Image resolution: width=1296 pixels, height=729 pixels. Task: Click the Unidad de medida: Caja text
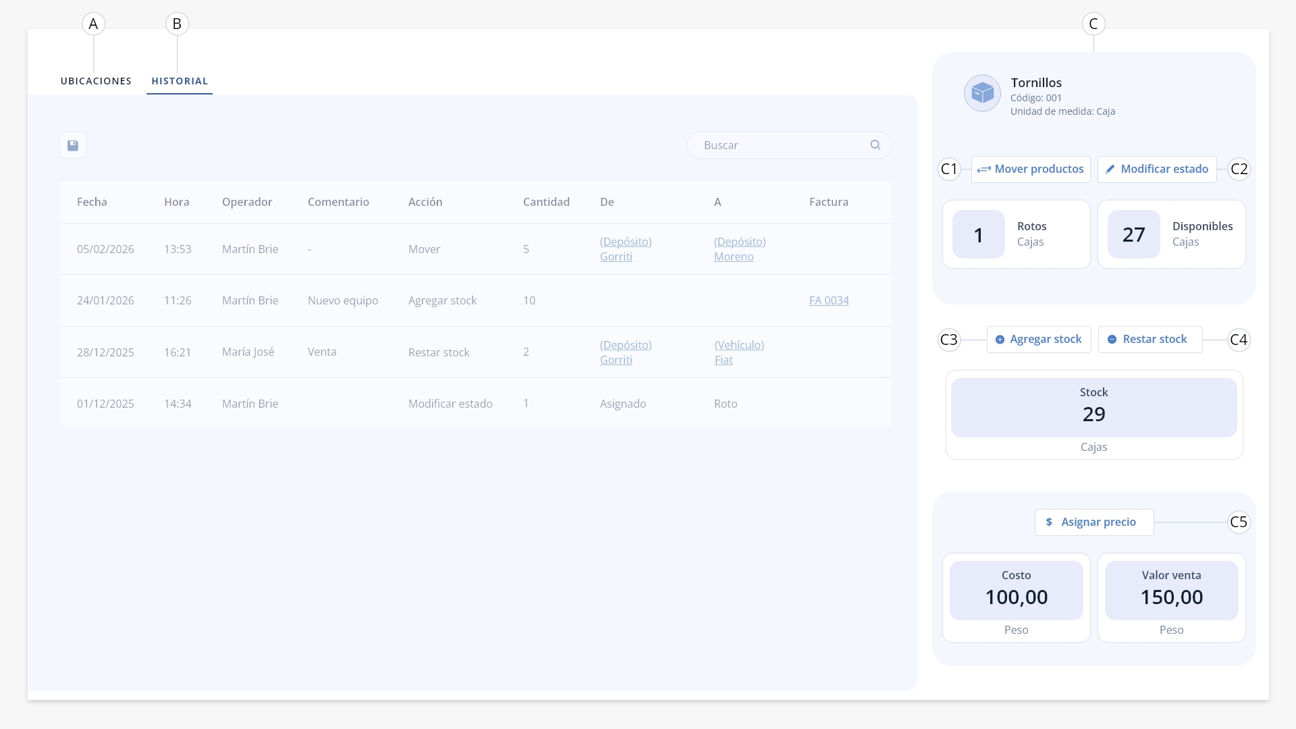(x=1062, y=111)
